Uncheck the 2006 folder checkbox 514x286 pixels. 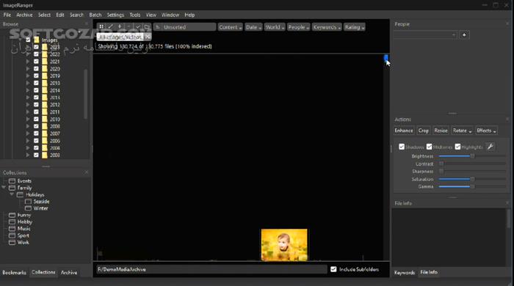pyautogui.click(x=36, y=141)
